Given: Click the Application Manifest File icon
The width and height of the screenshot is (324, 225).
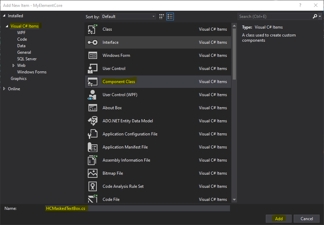Looking at the screenshot, I should [x=93, y=147].
